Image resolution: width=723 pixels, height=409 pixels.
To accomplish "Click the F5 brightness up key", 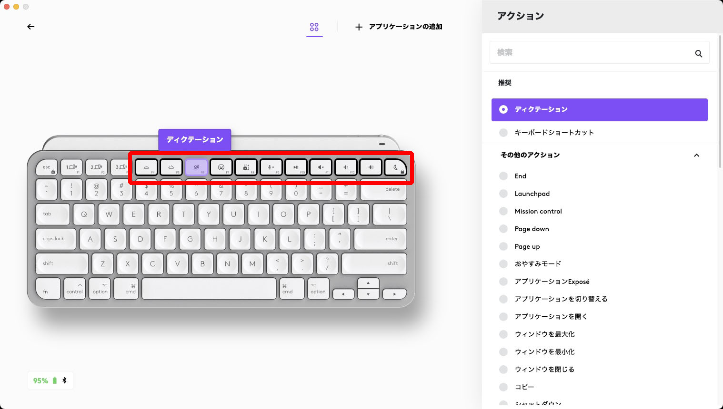I will (x=171, y=167).
